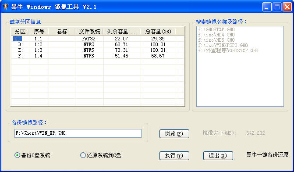Click the 退出(X) exit button

[x=218, y=156]
